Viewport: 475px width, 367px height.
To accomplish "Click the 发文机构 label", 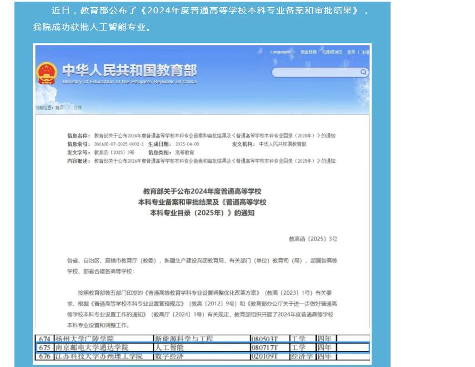I will click(243, 144).
